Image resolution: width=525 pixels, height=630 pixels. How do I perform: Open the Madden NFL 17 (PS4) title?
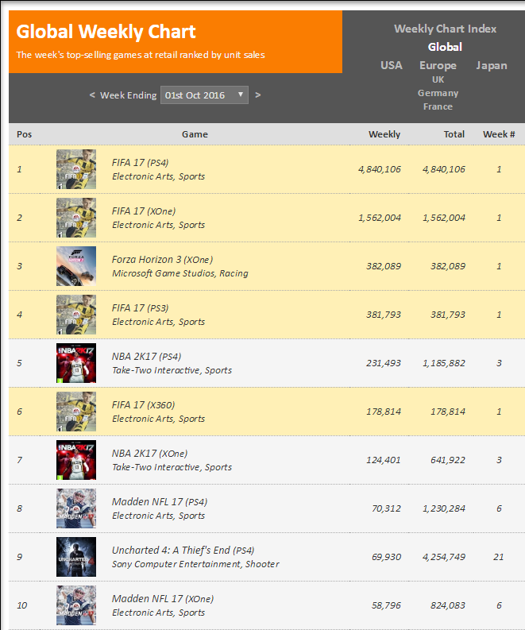160,502
